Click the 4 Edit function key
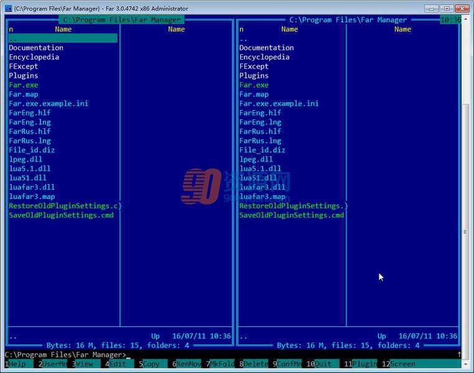The image size is (474, 373). 119,364
